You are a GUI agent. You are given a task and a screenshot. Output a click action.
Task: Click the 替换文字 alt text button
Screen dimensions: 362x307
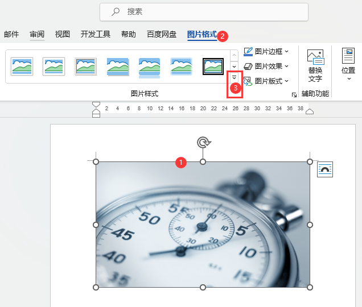[315, 66]
